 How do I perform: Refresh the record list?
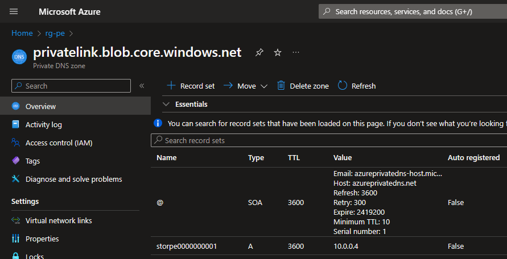(357, 86)
